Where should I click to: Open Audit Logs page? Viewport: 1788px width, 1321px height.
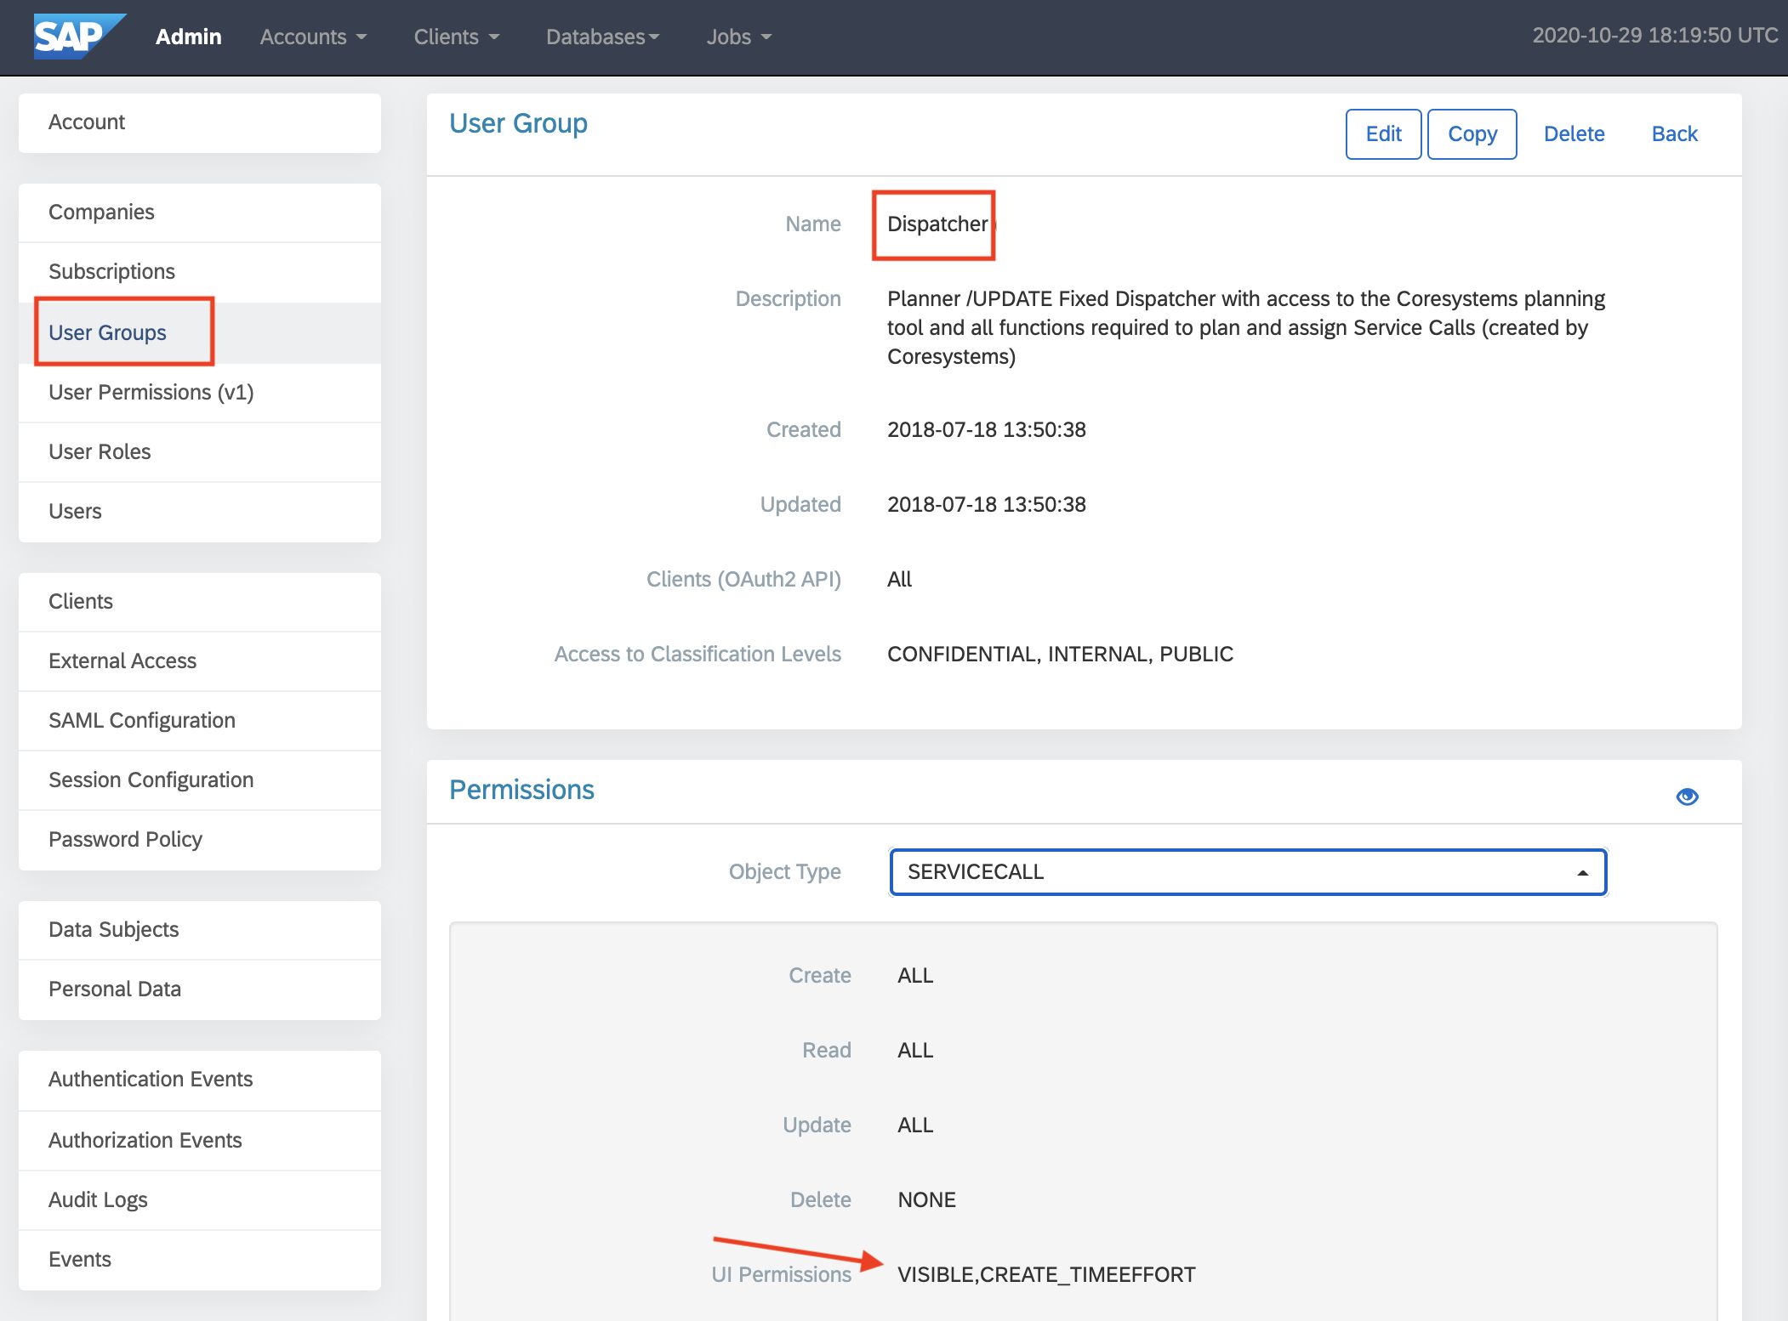pyautogui.click(x=98, y=1199)
